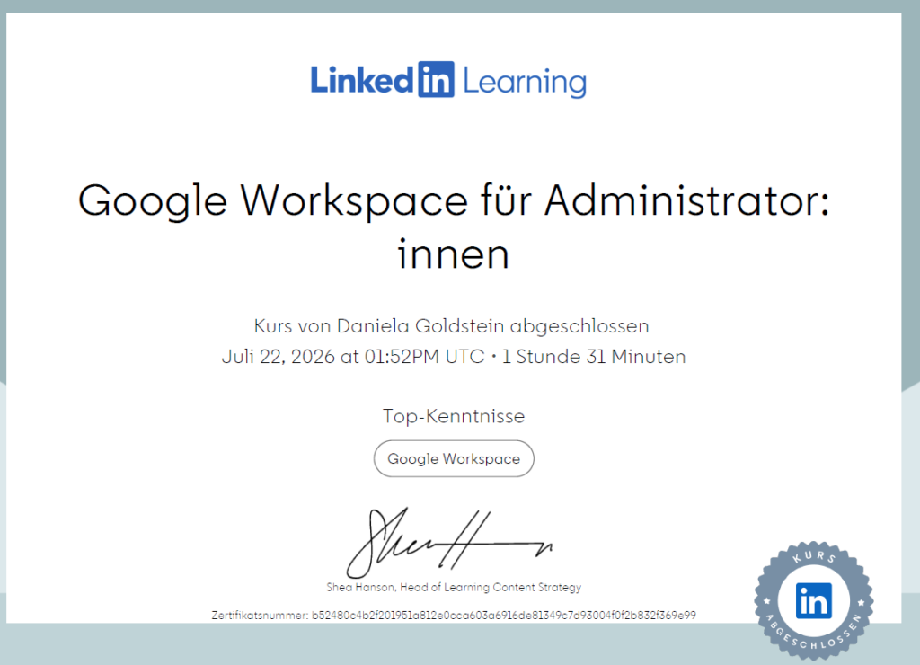
Task: Click 'Shea Hanson, Head of Learning Content Strategy'
Action: coord(454,587)
